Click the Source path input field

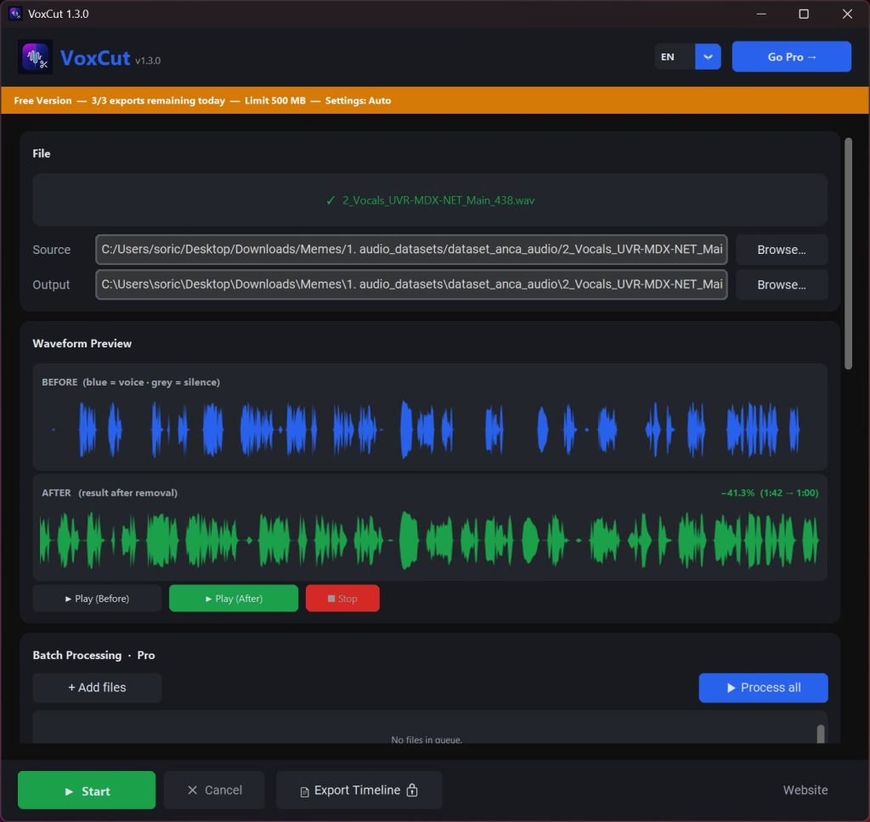[x=411, y=250]
